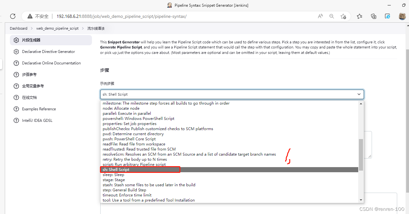The width and height of the screenshot is (409, 214).
Task: Open the browser profile avatar
Action: tap(402, 16)
